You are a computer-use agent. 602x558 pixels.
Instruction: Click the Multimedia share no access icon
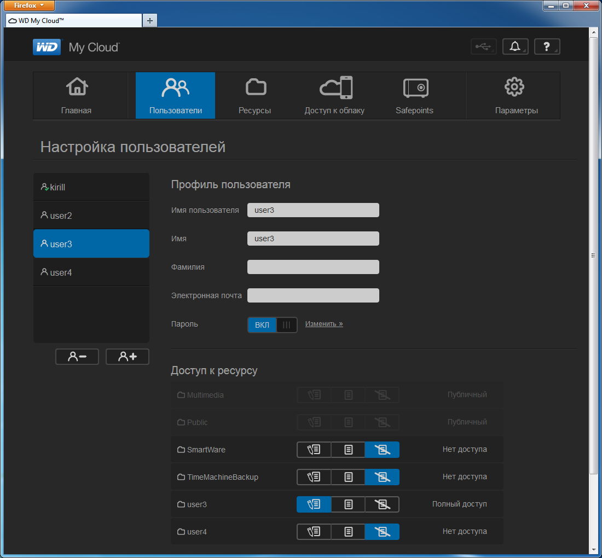[x=382, y=394]
